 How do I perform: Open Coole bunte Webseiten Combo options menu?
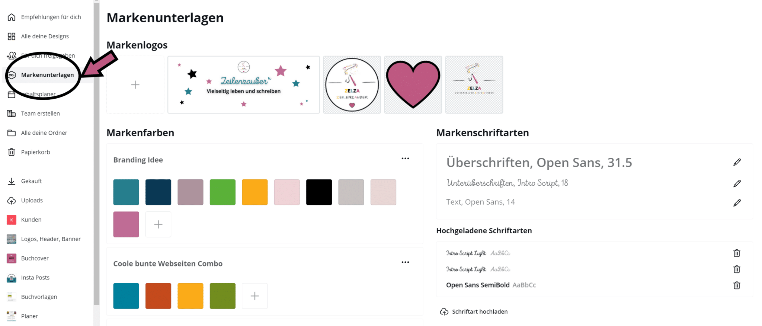405,262
